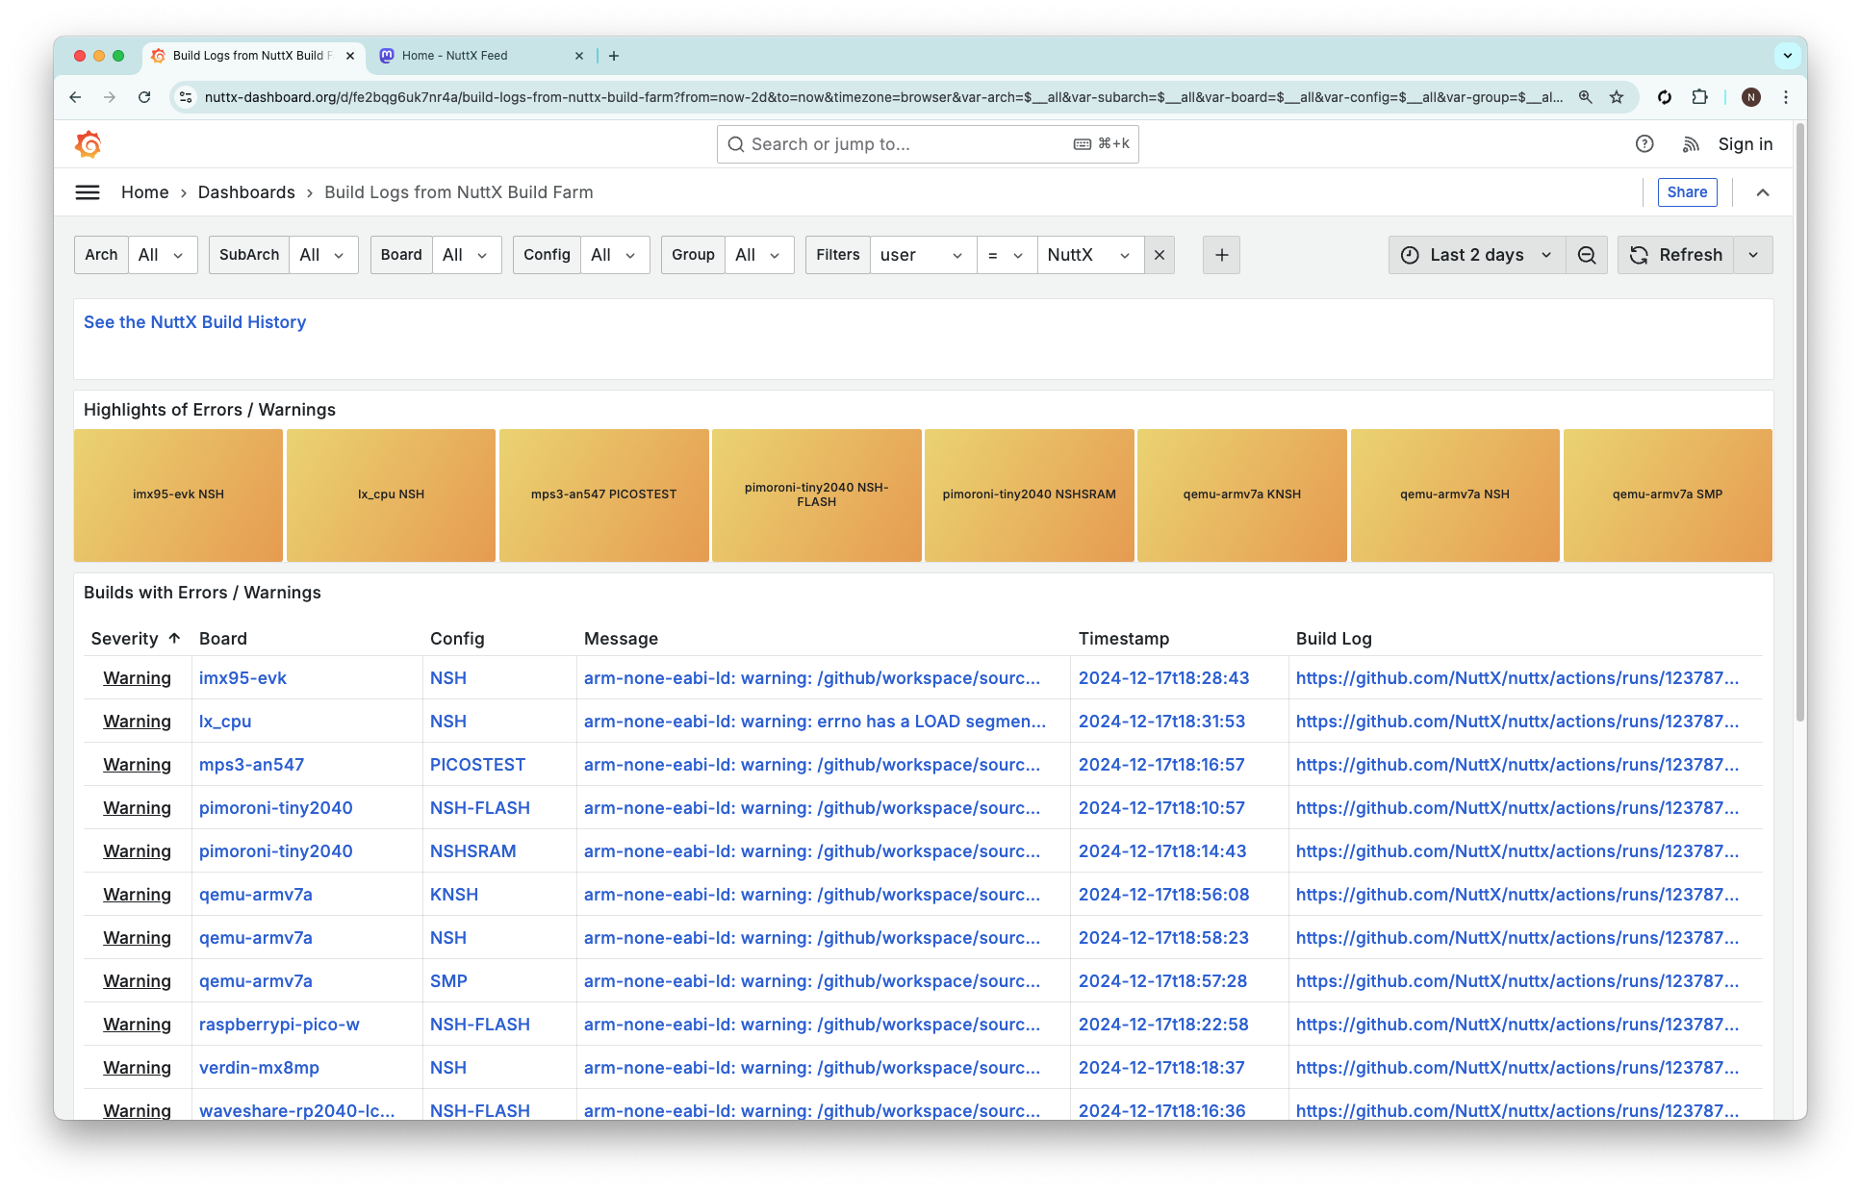Click the qemu-armv7a KNSH highlight tile
This screenshot has width=1861, height=1191.
coord(1242,495)
